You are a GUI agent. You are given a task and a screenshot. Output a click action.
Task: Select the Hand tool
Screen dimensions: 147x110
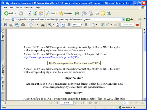pos(31,25)
